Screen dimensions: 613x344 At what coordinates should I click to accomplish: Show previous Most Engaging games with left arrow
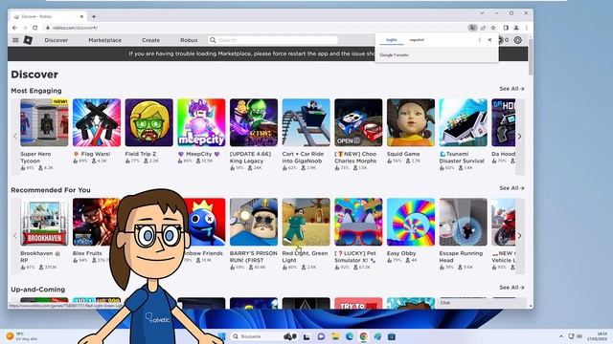click(15, 137)
